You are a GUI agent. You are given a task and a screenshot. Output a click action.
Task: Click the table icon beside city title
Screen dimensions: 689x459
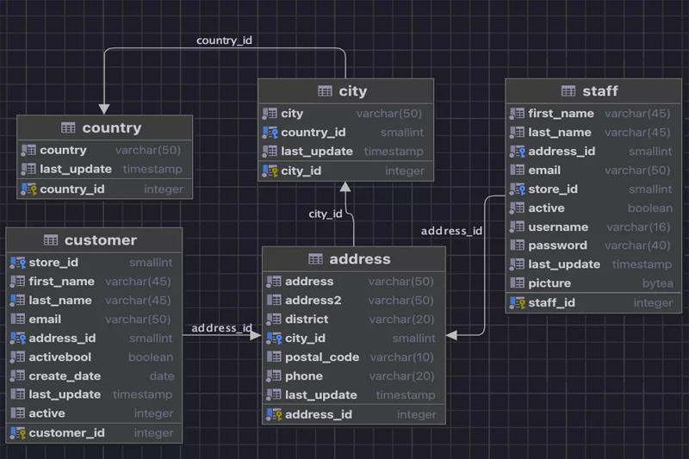click(325, 91)
